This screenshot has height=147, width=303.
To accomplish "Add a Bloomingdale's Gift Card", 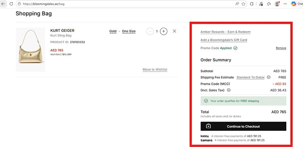I will click(224, 40).
